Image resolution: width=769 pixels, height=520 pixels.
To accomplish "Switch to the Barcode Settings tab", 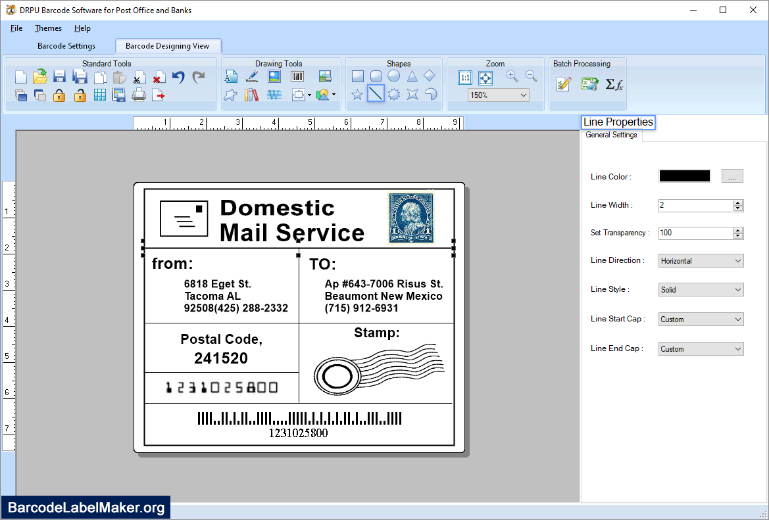I will (x=66, y=46).
